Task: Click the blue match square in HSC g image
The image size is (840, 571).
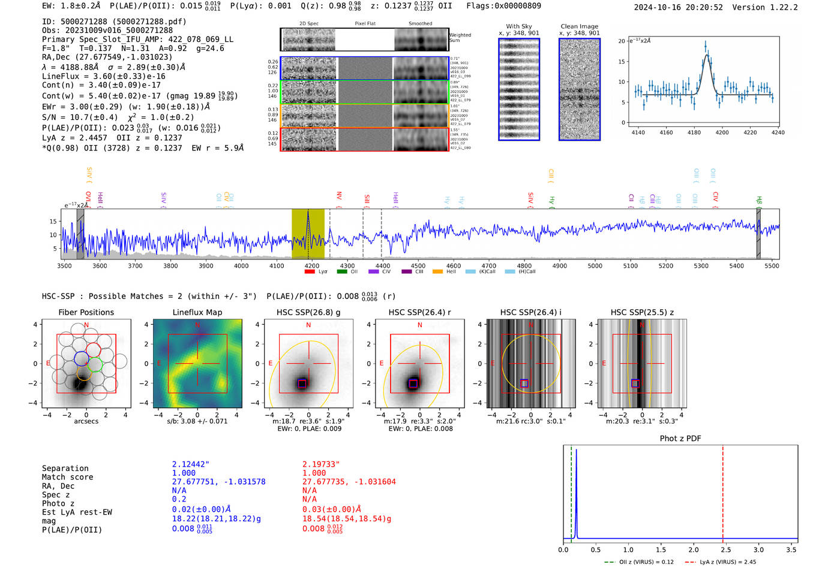Action: [x=302, y=383]
